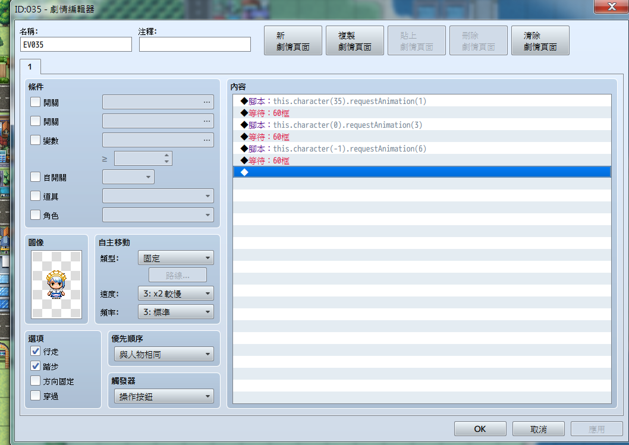Check the 穿過 option

click(35, 396)
